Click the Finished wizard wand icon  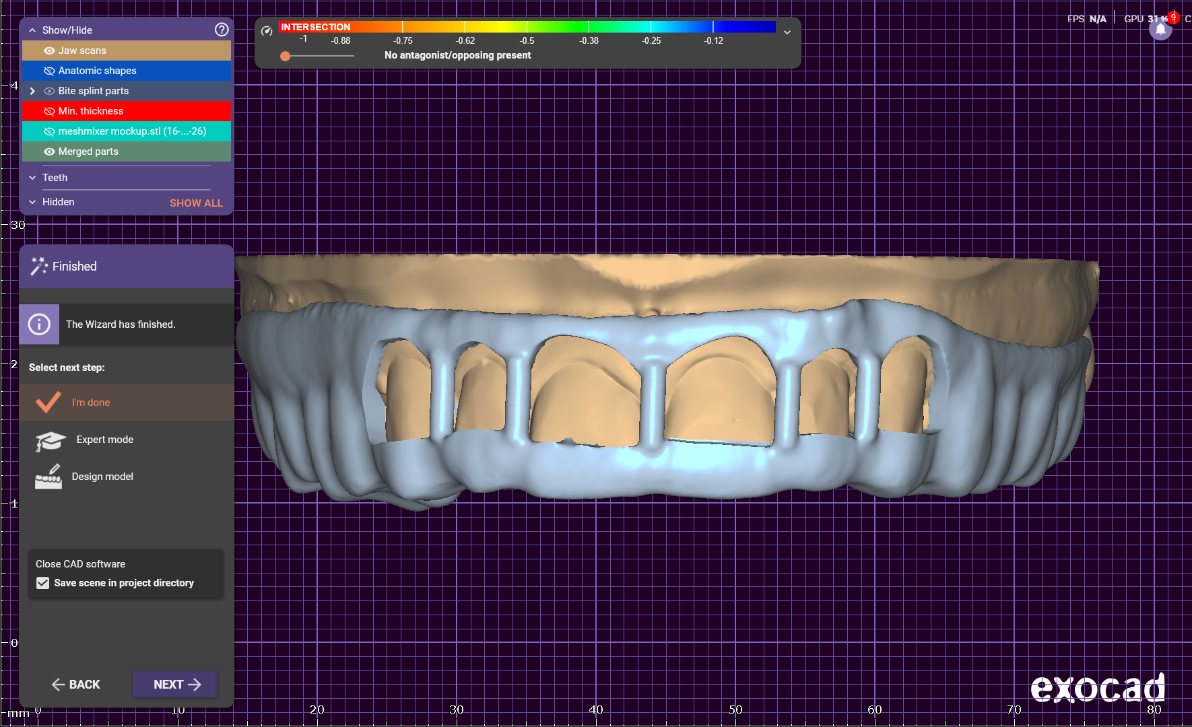pos(38,267)
